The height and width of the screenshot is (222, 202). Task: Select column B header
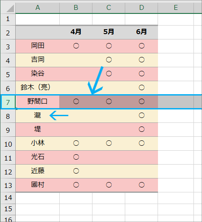tap(76, 8)
